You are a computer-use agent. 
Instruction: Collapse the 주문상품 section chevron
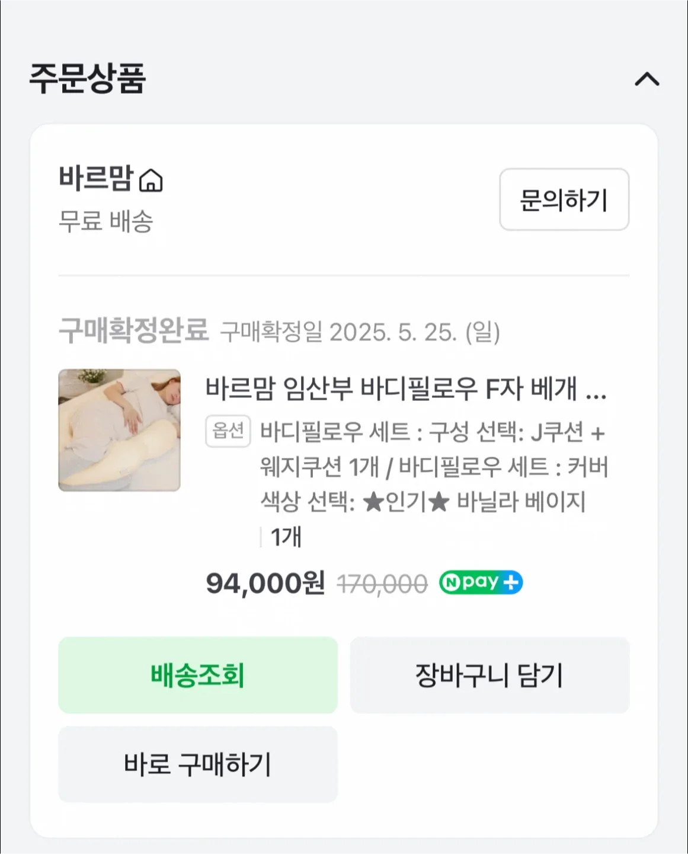click(647, 79)
